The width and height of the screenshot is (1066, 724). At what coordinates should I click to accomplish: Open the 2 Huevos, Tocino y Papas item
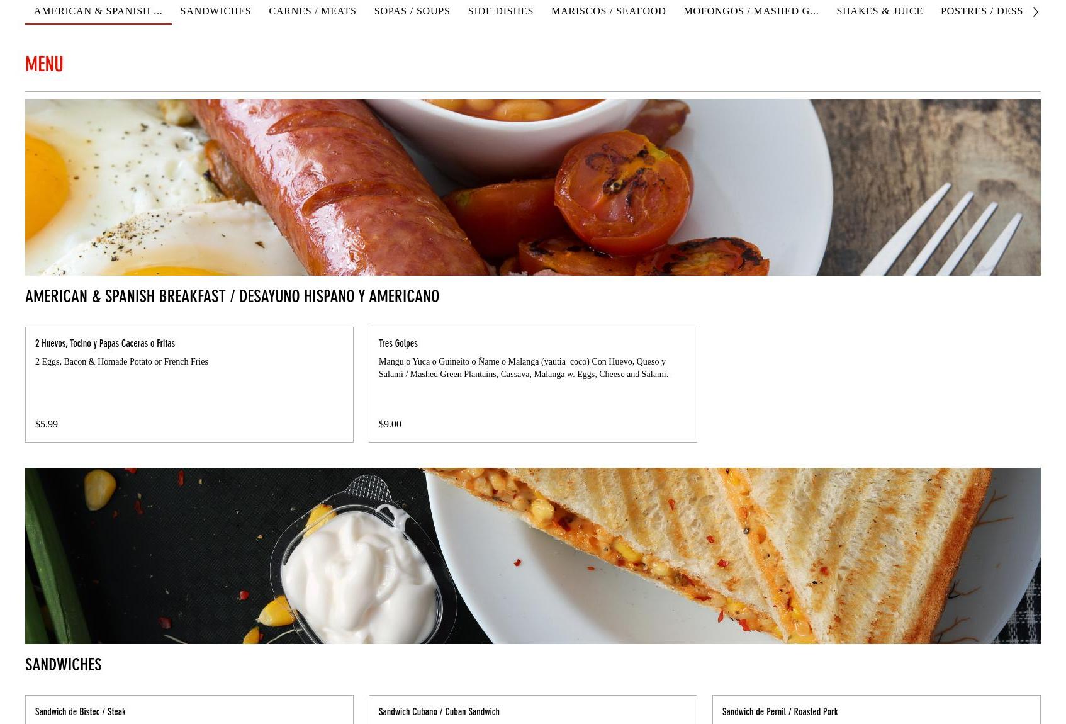pyautogui.click(x=189, y=384)
